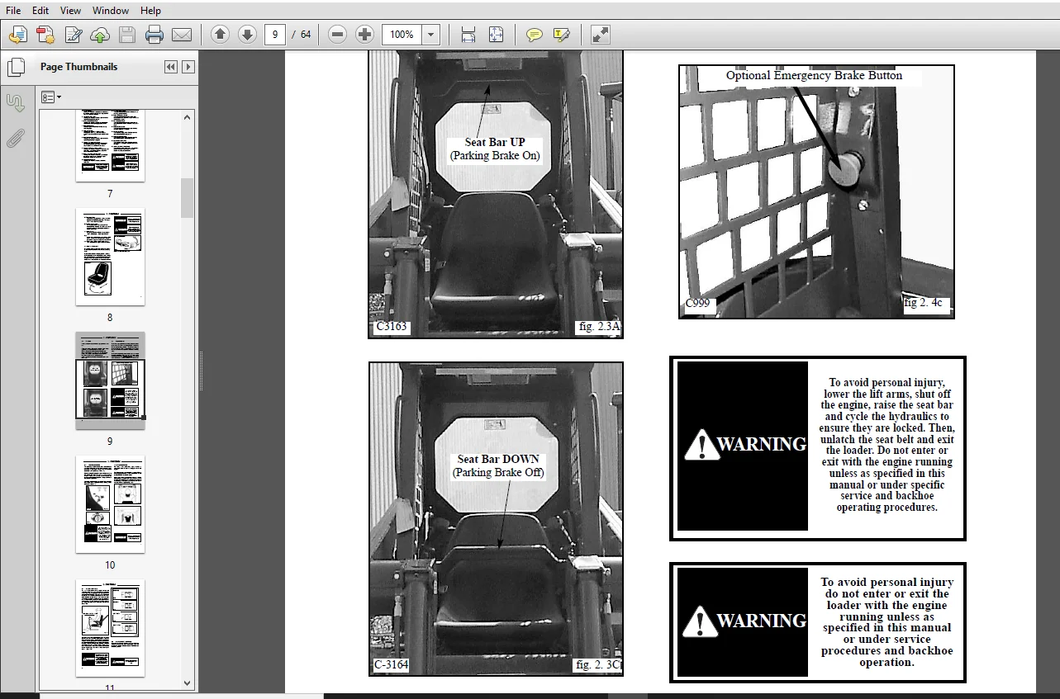Open the Attachments paperclip panel icon
The height and width of the screenshot is (699, 1060).
point(15,138)
